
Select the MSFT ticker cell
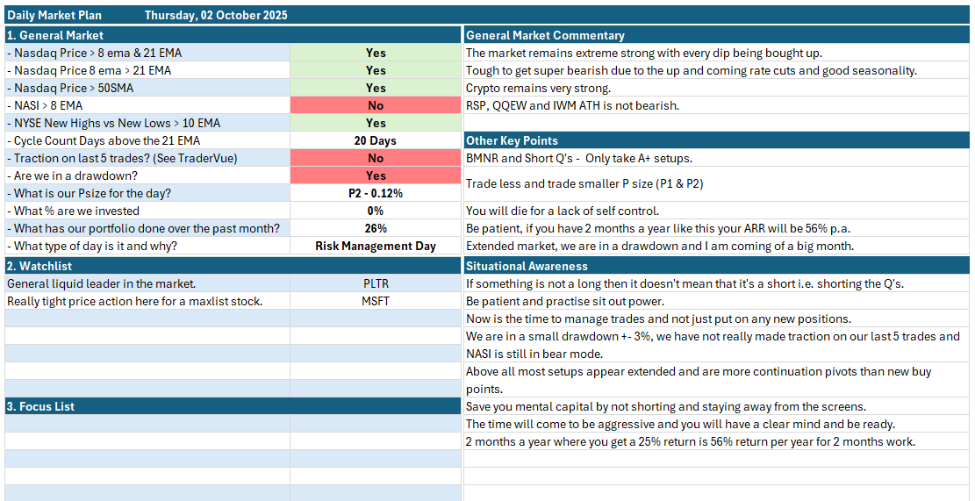coord(376,301)
